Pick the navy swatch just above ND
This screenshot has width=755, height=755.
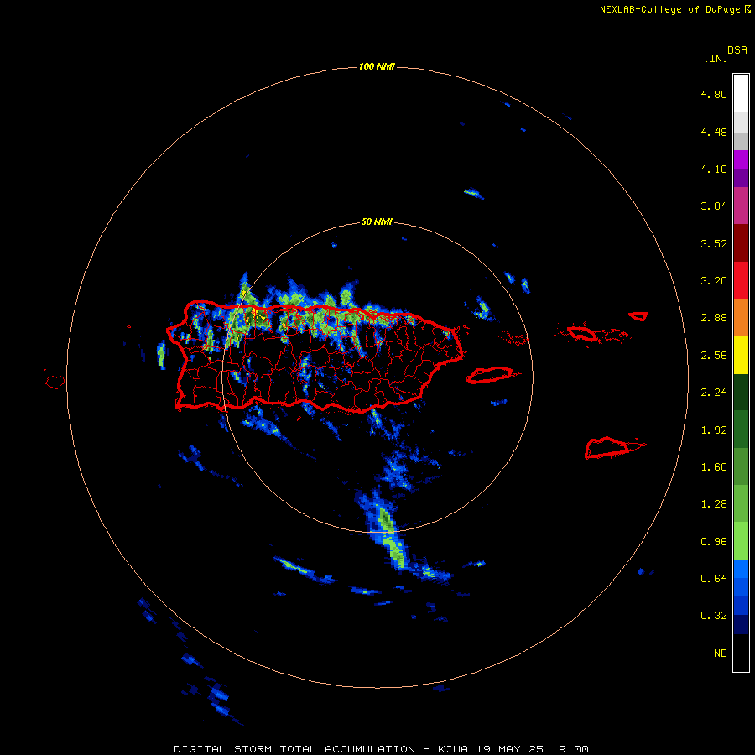click(741, 625)
